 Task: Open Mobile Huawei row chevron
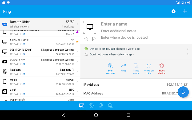pos(77,82)
